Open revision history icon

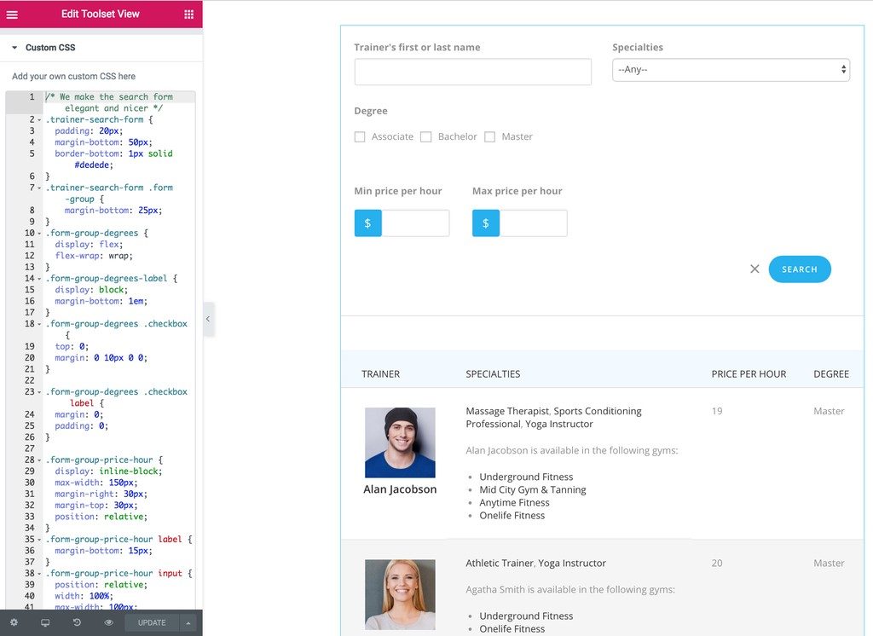tap(77, 623)
